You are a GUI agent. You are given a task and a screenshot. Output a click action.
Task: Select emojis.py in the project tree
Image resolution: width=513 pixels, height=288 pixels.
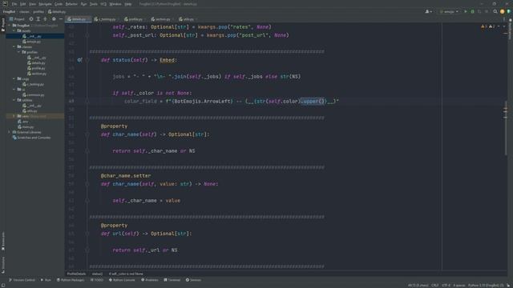tap(32, 42)
